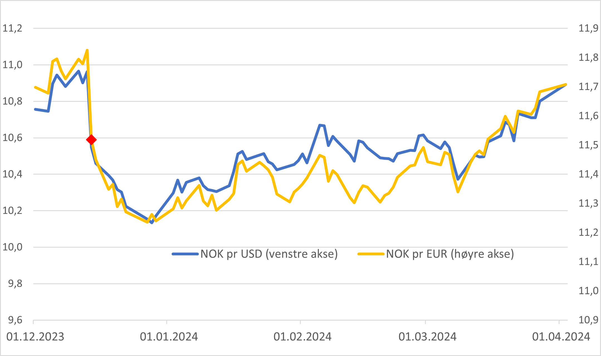Click the red diamond marker on the chart
Screen dimensions: 601x356
(x=91, y=140)
